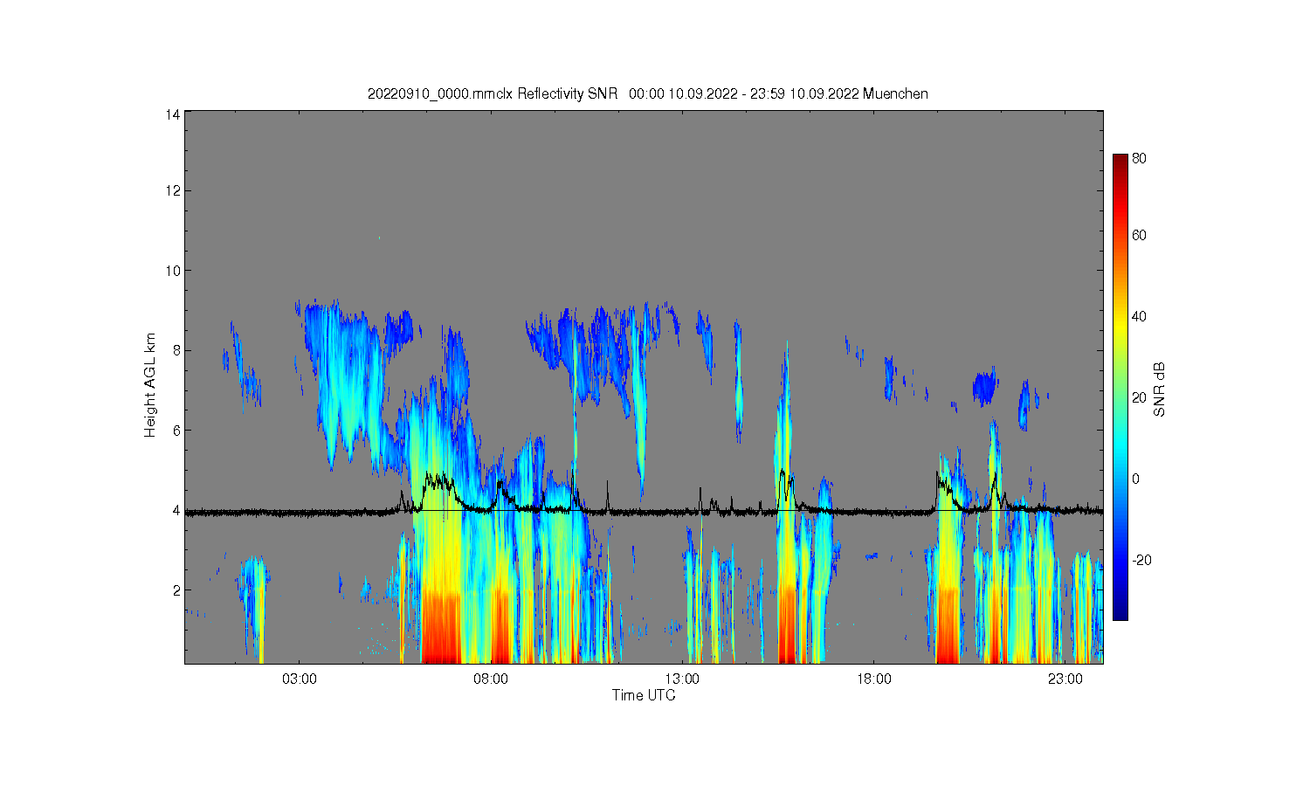The height and width of the screenshot is (786, 1310).
Task: Click the 13:00 time tick label
Action: (x=682, y=679)
